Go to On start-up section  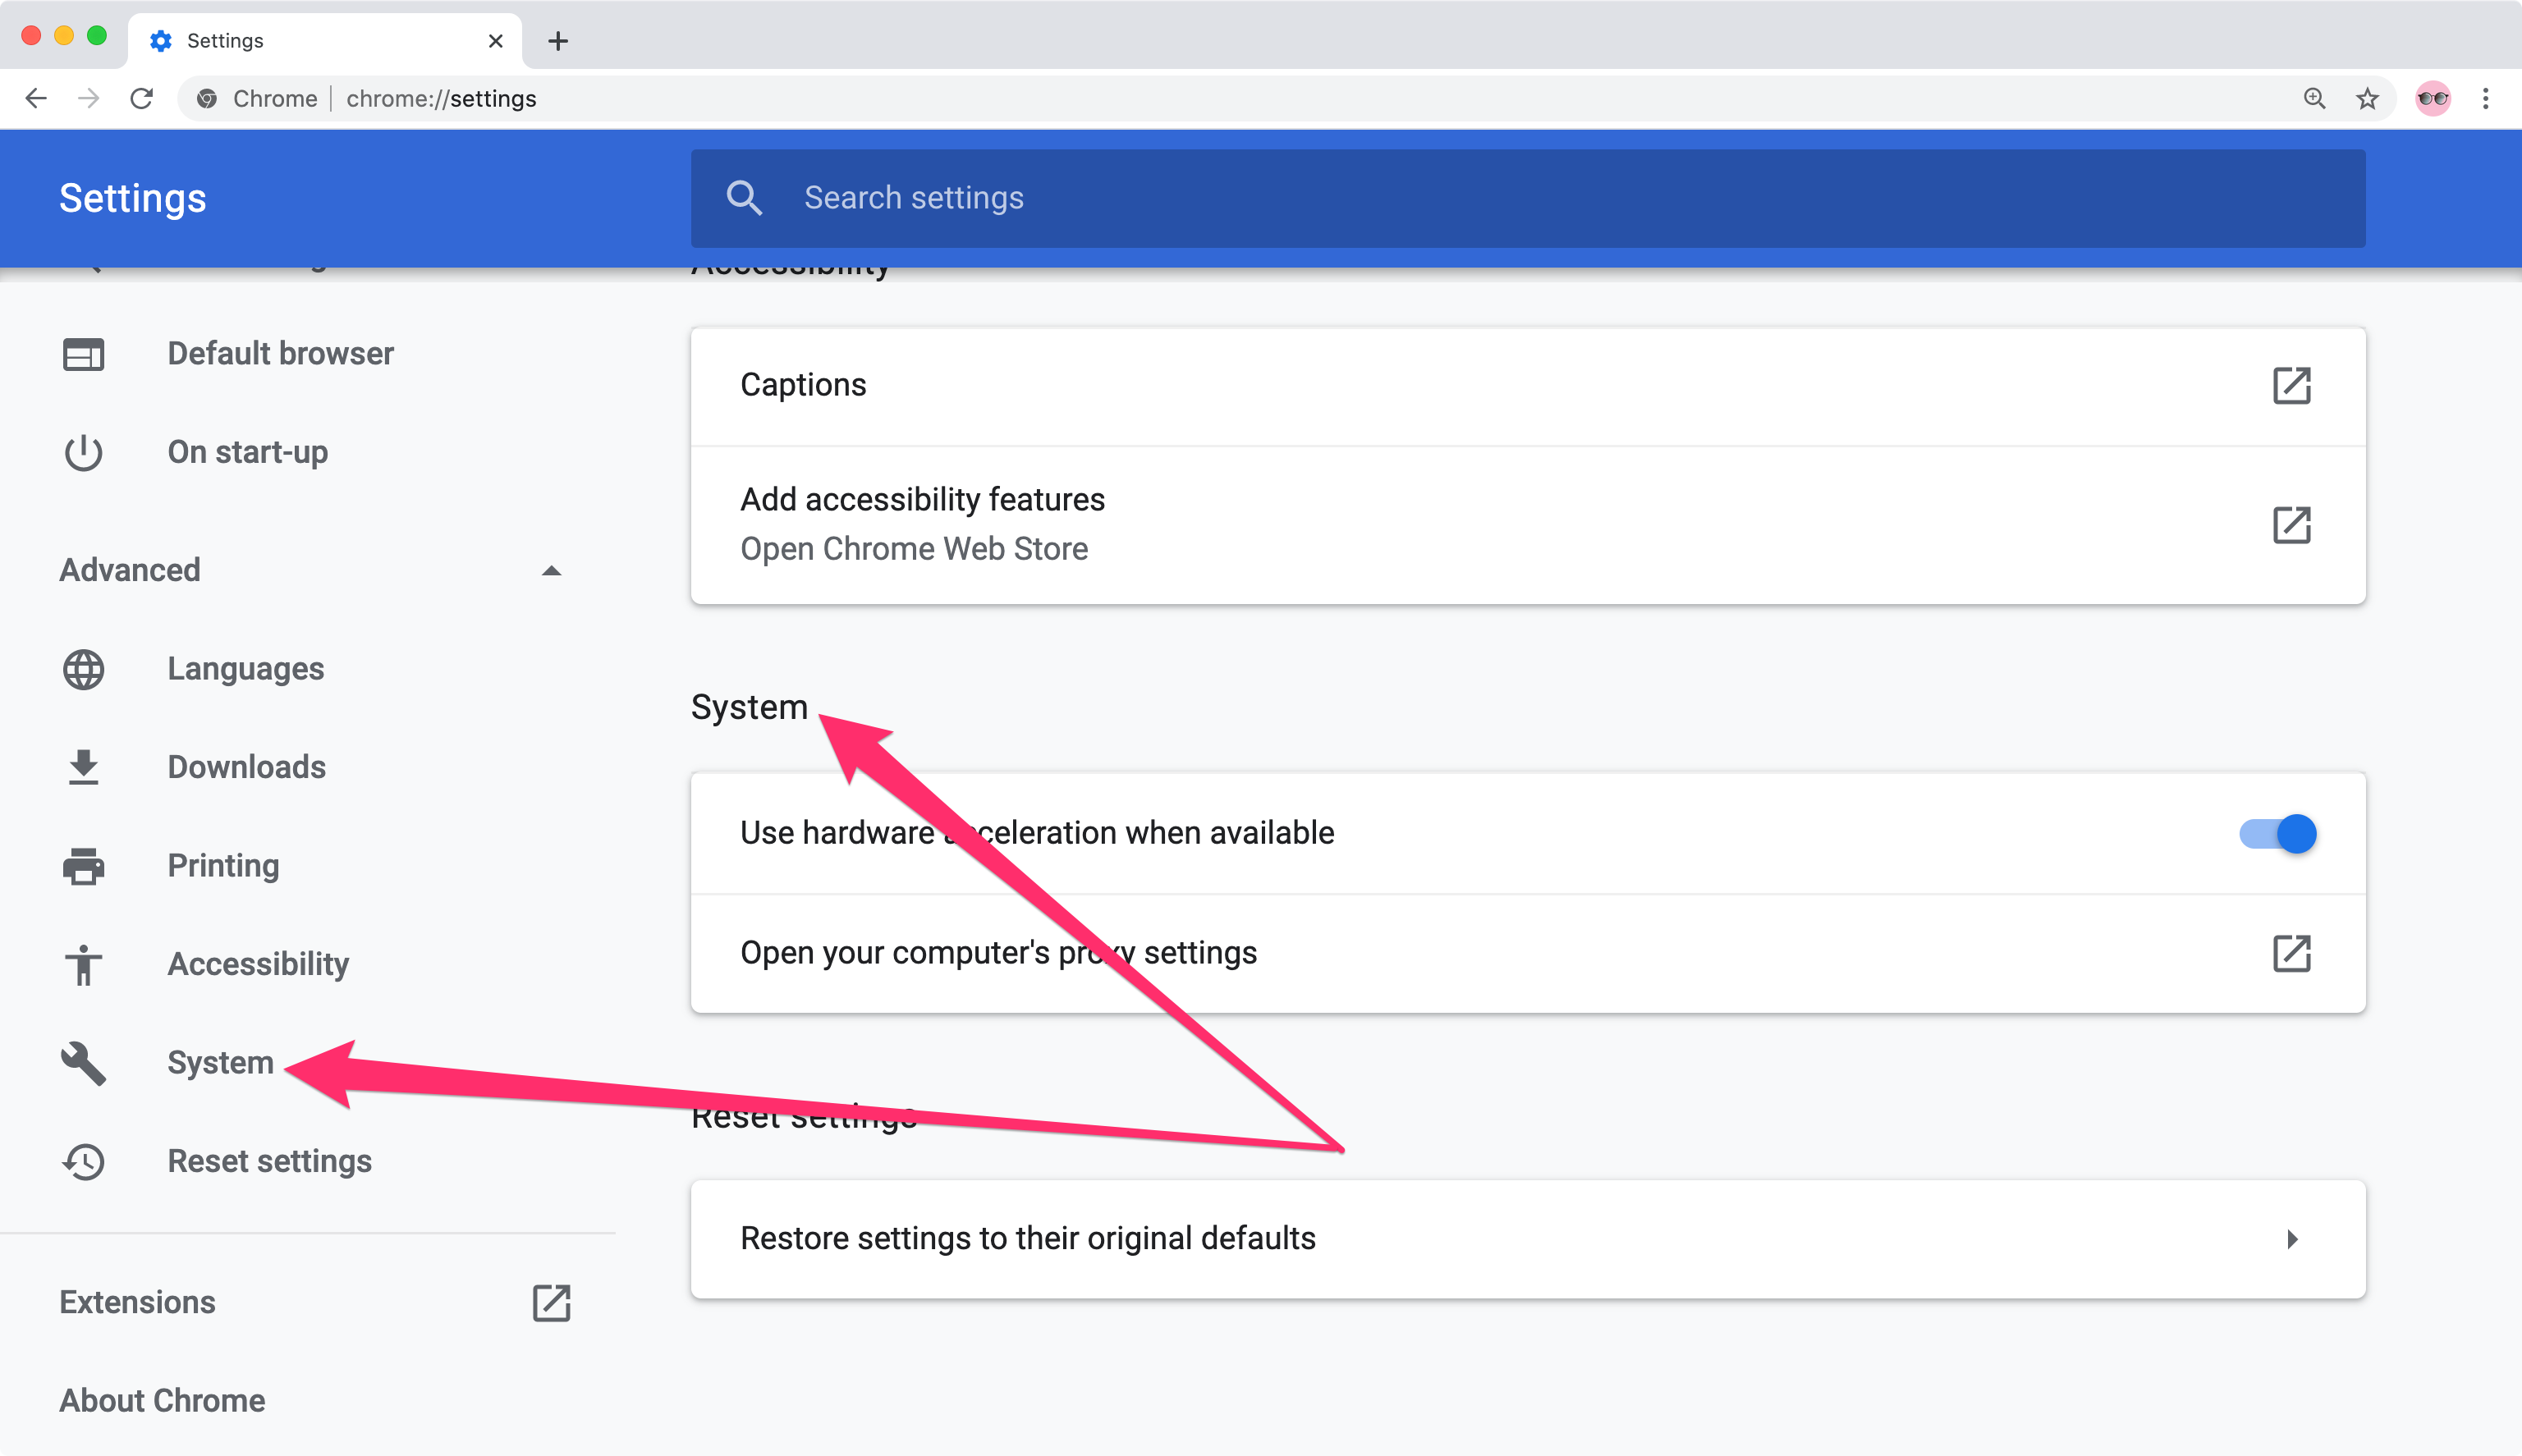(247, 452)
